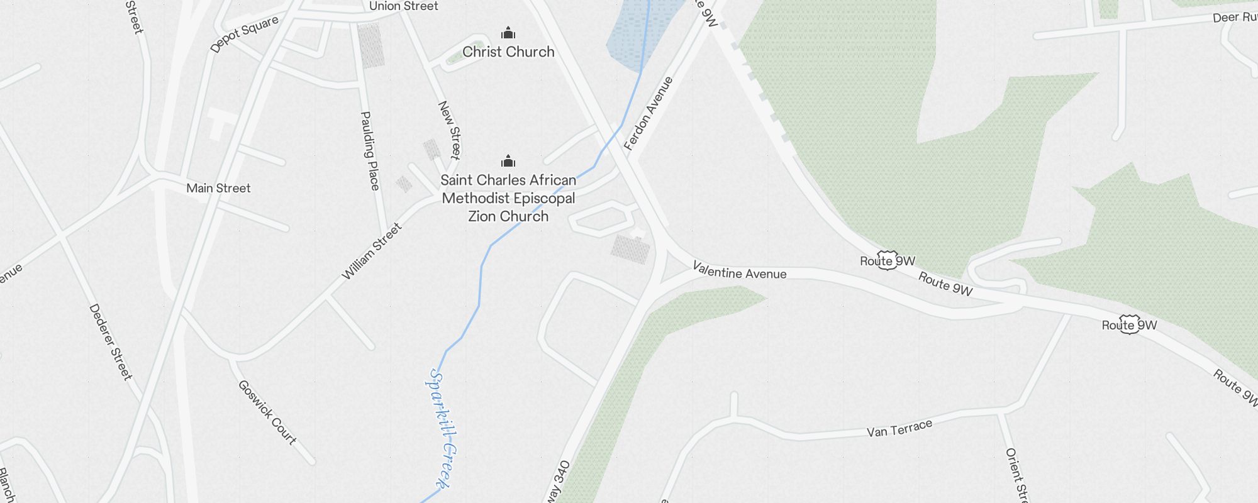
Task: Select the Christ Church label
Action: (508, 52)
